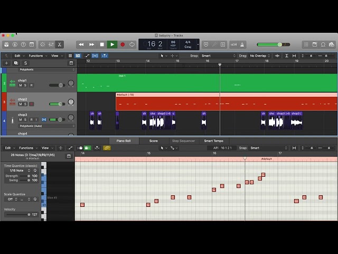Viewport: 338px width, 254px height.
Task: Show automation in Tracks area
Action: [87, 56]
